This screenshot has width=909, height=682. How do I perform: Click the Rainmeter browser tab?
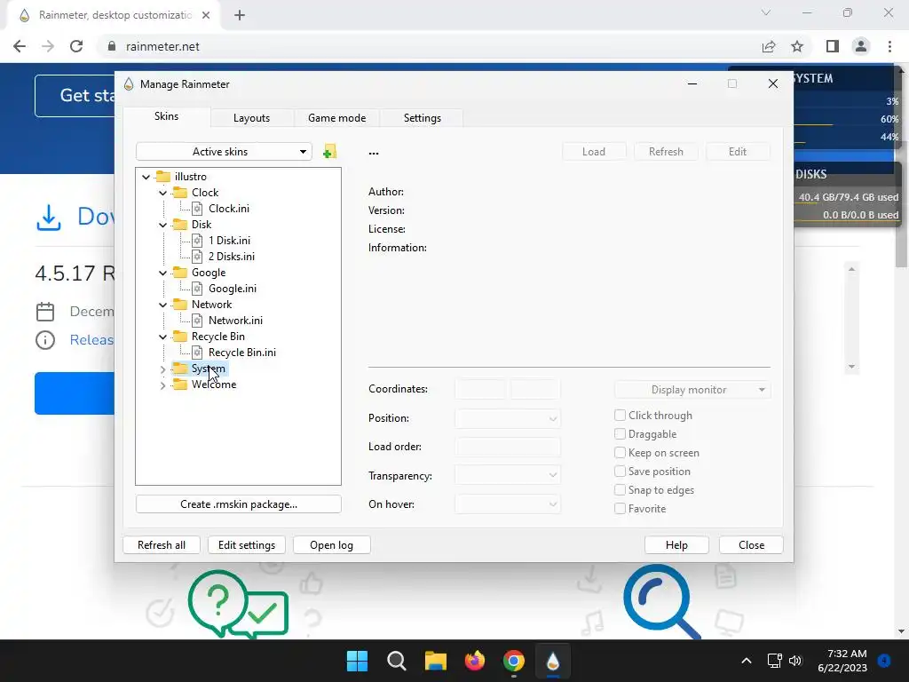pos(115,15)
